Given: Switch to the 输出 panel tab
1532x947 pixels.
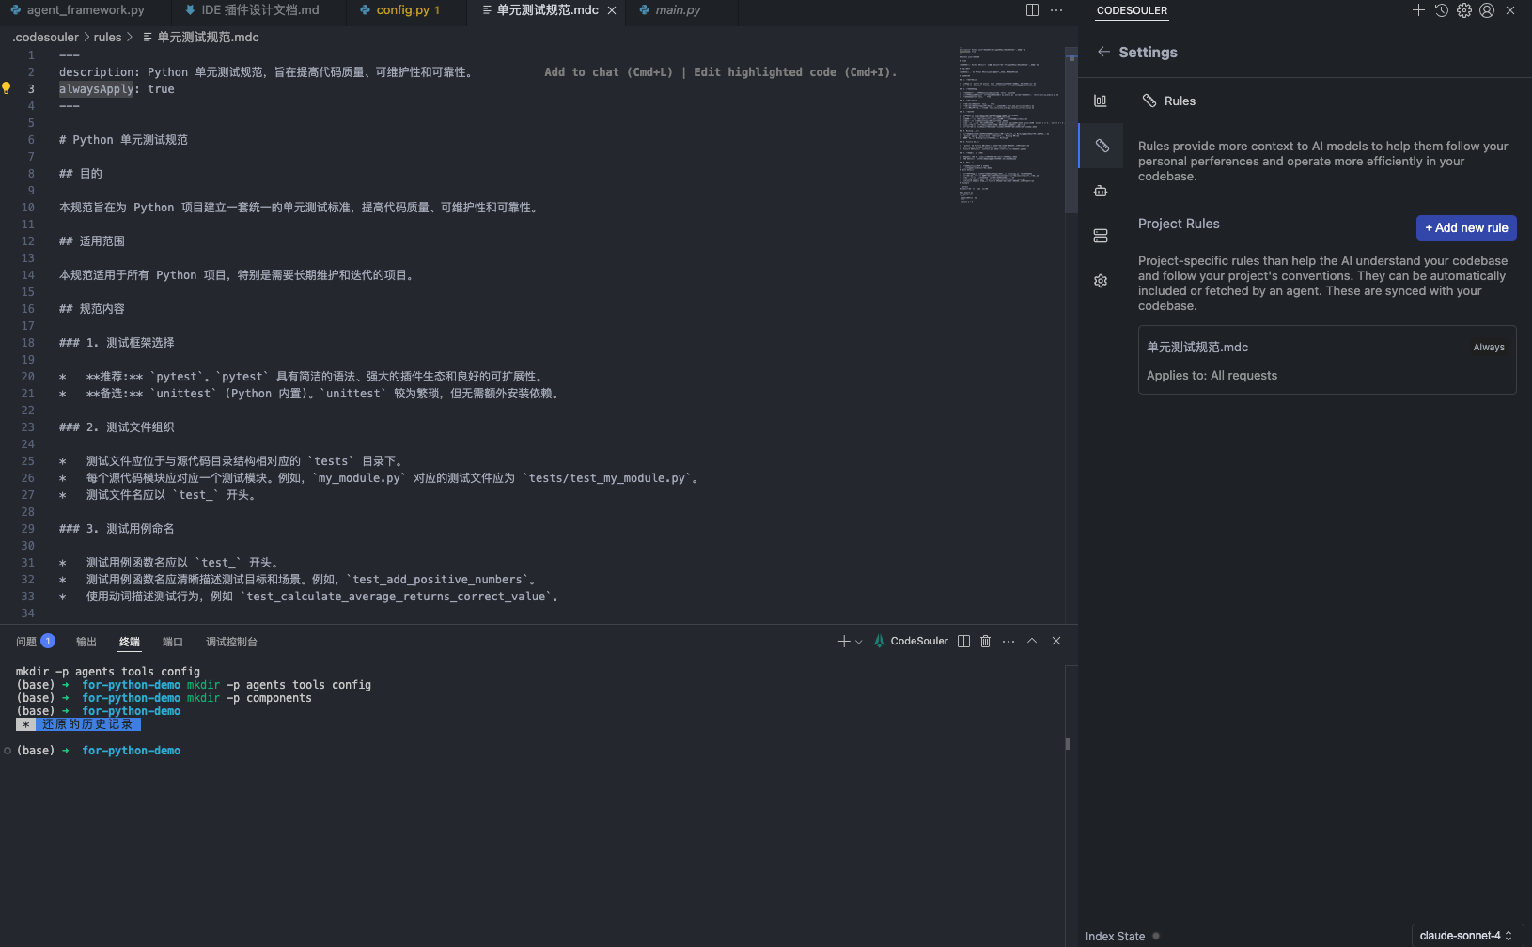Looking at the screenshot, I should (x=86, y=642).
